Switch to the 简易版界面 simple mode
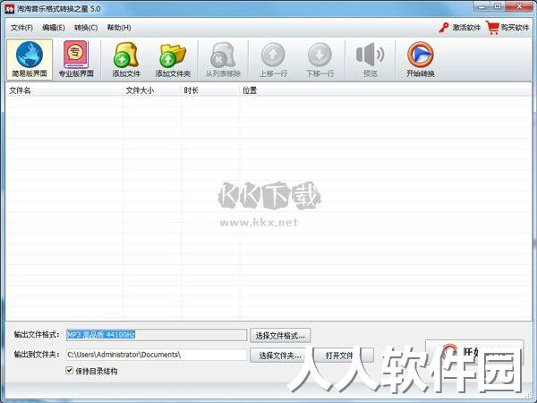Image resolution: width=537 pixels, height=403 pixels. [30, 60]
